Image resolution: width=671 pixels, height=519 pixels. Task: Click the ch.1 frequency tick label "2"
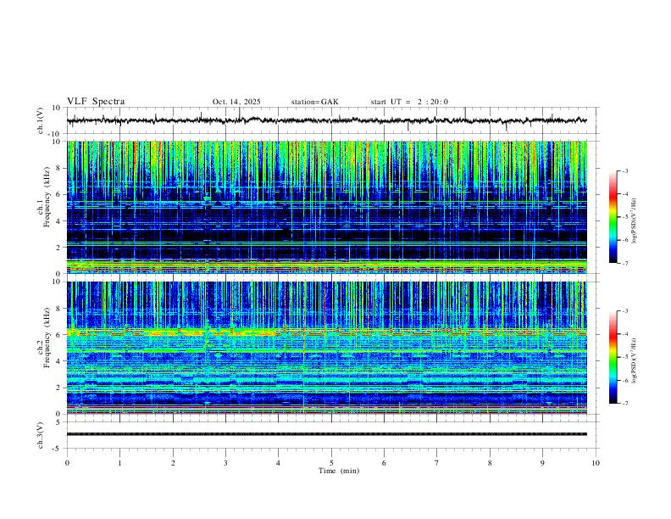(x=59, y=248)
